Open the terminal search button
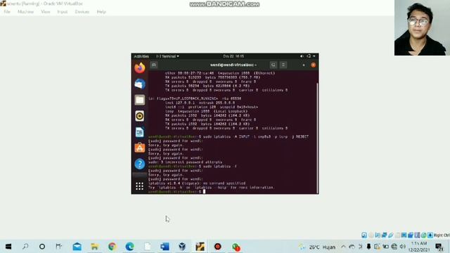The height and width of the screenshot is (253, 450). pos(274,65)
